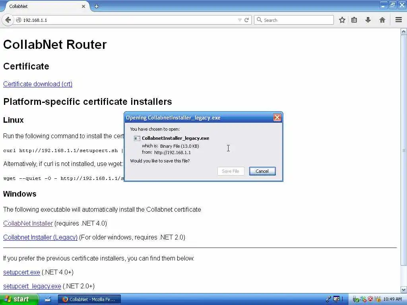Bookmark this page with the star icon
The height and width of the screenshot is (305, 407).
[342, 20]
